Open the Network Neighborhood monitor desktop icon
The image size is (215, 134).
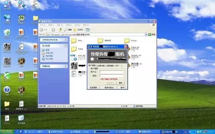[x=7, y=19]
